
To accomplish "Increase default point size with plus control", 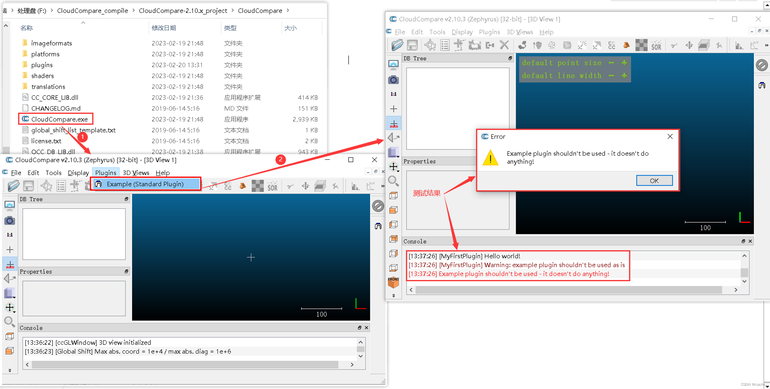I will pyautogui.click(x=624, y=63).
